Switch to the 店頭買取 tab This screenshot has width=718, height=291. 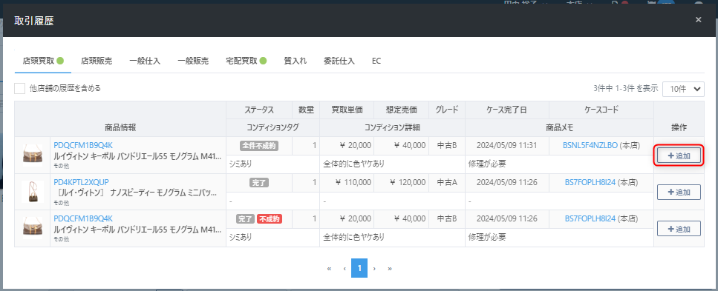pyautogui.click(x=42, y=61)
